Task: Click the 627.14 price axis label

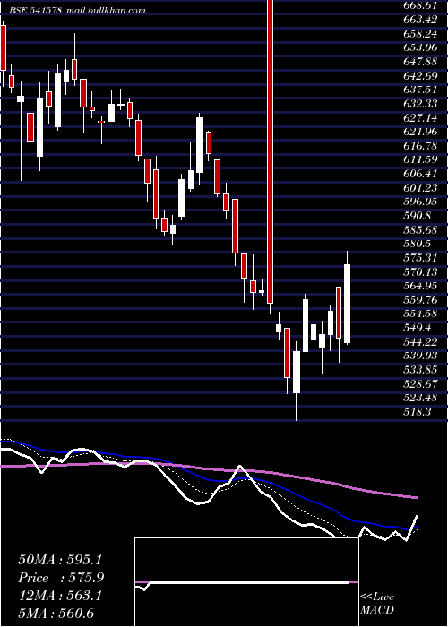Action: [421, 117]
